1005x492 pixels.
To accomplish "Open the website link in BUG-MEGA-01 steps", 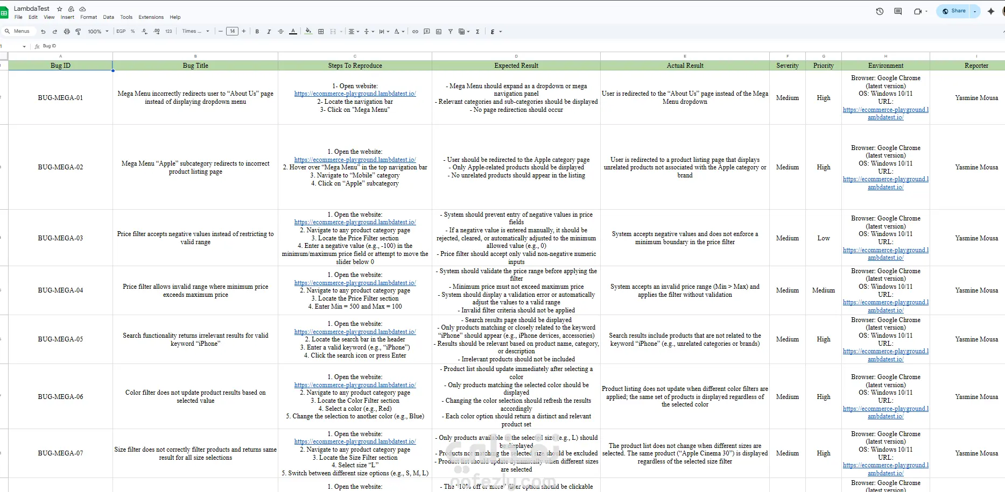I will tap(355, 94).
